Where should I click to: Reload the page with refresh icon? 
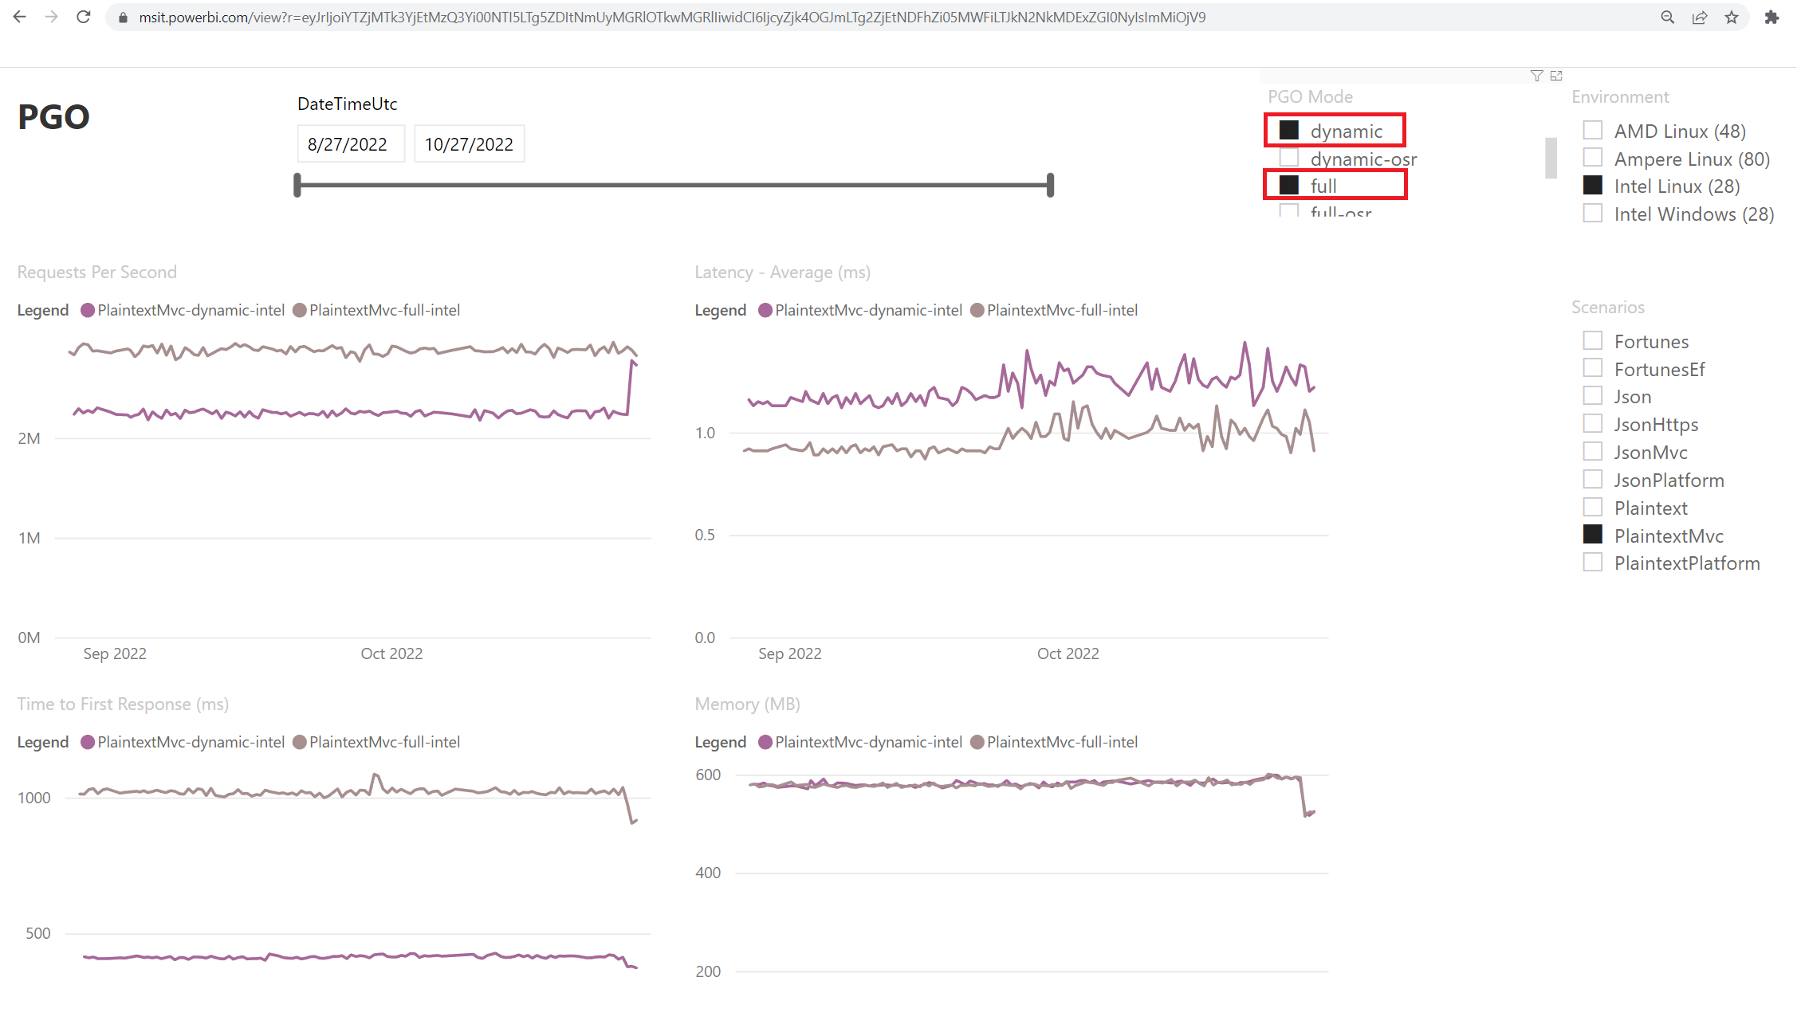click(x=84, y=17)
